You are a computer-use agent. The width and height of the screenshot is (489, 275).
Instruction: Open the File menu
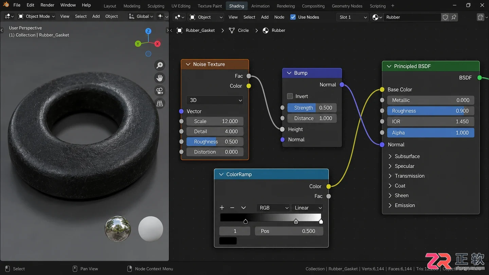tap(17, 5)
